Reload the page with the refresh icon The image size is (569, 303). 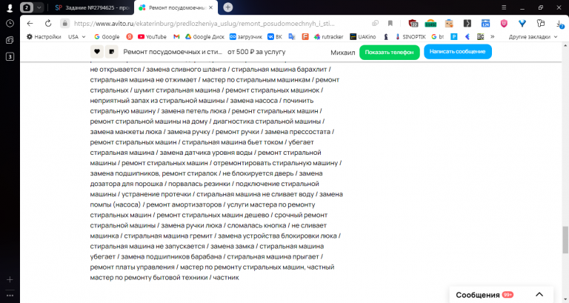click(x=48, y=23)
